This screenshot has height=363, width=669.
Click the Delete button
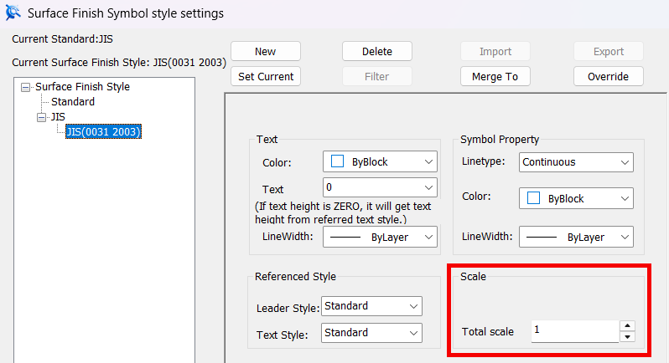(376, 52)
